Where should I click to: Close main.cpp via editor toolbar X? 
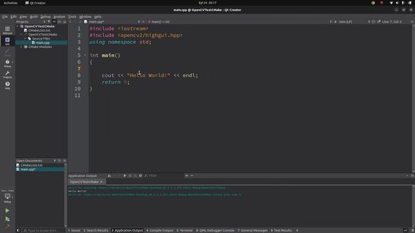point(143,21)
